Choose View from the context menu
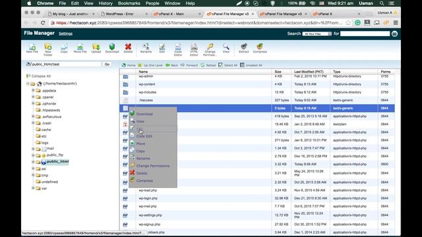The height and width of the screenshot is (237, 422). [x=140, y=121]
